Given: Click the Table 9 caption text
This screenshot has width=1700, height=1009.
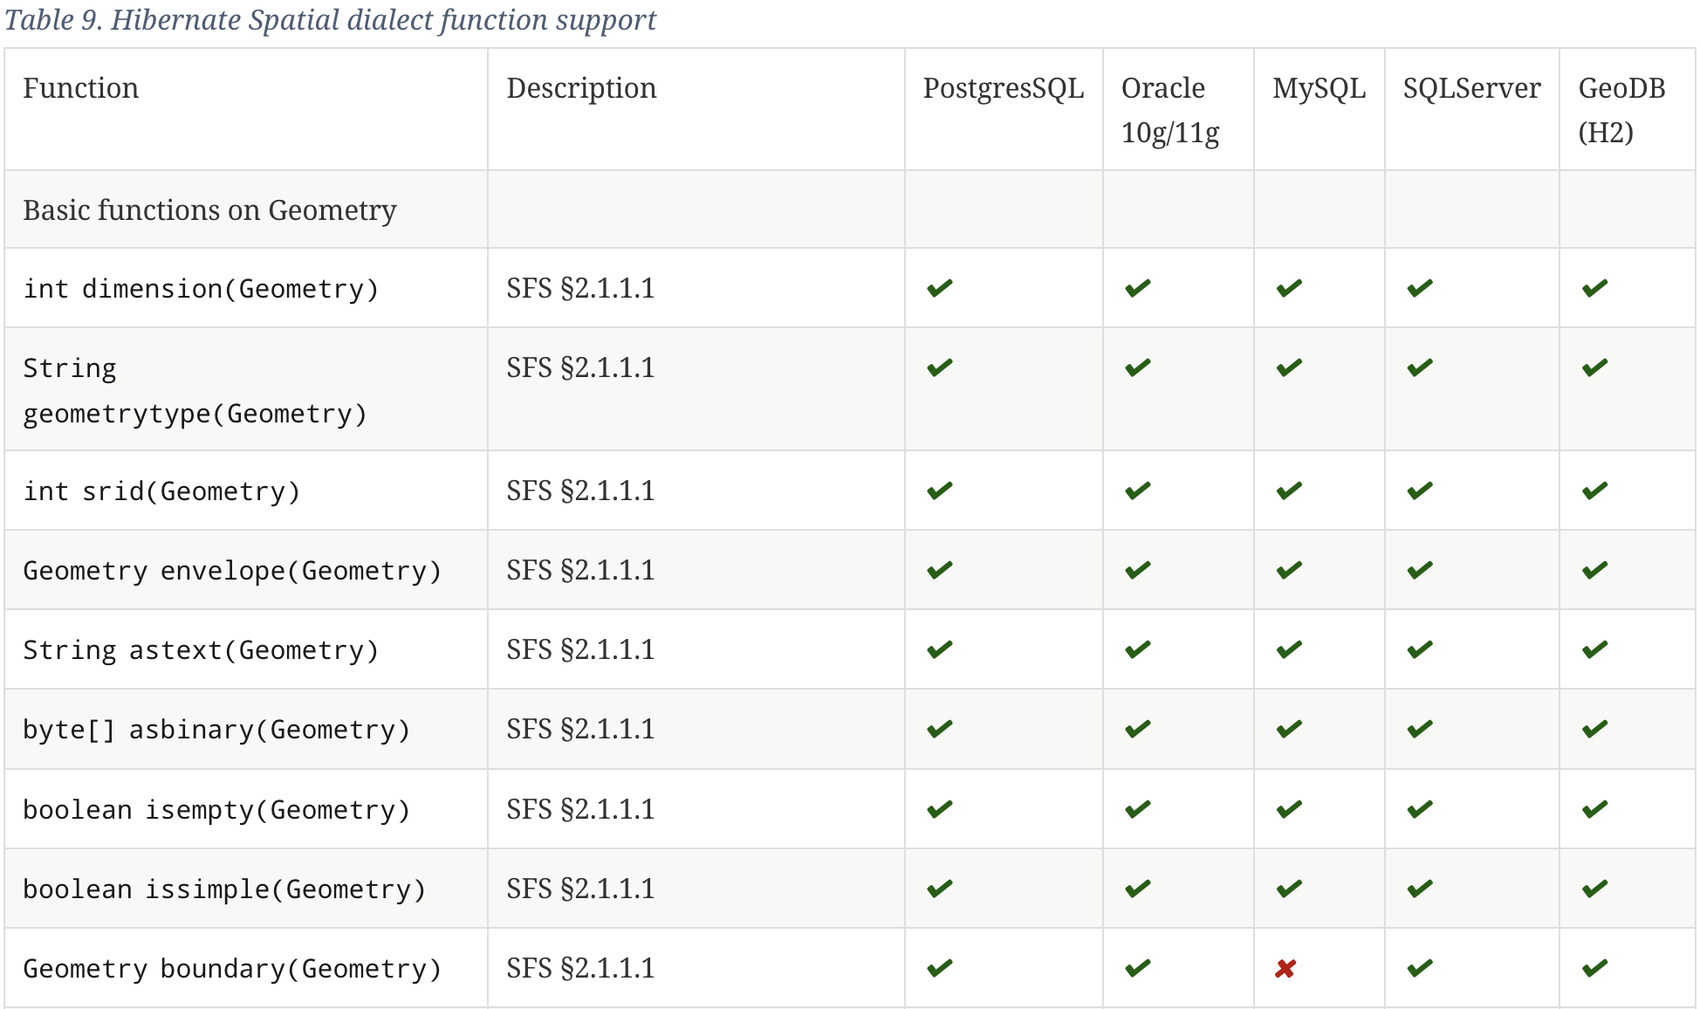Looking at the screenshot, I should pyautogui.click(x=330, y=19).
